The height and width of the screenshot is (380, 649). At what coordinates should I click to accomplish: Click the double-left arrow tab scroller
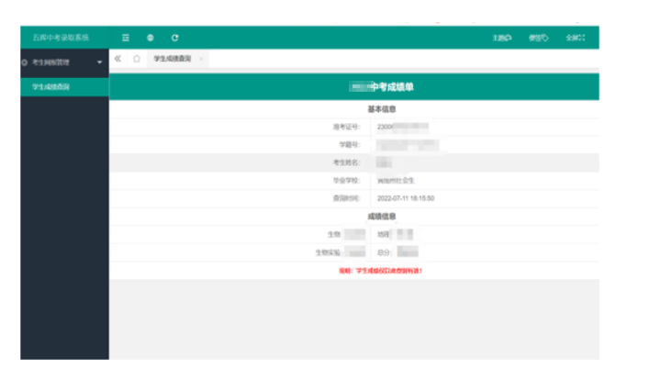pos(118,59)
